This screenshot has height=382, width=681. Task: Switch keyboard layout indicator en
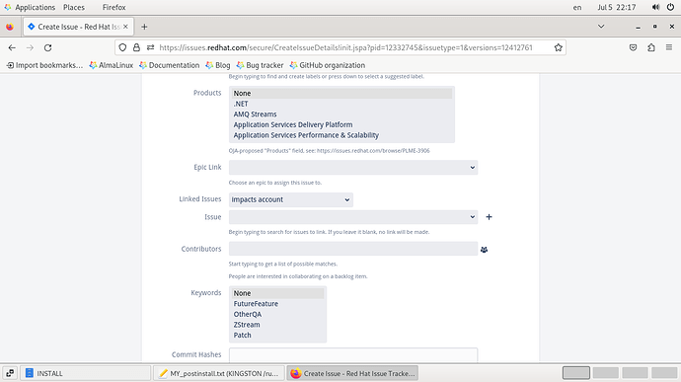click(577, 7)
